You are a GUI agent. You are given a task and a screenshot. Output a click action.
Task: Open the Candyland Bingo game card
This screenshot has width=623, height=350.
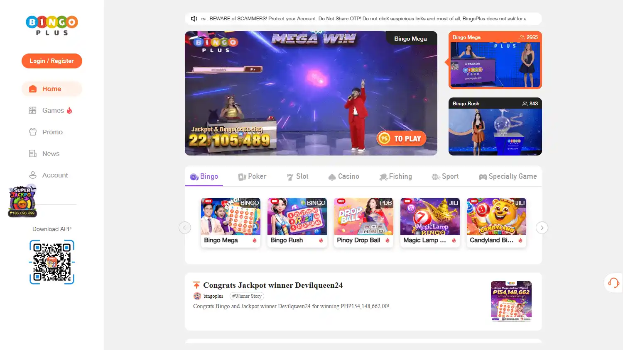point(496,223)
